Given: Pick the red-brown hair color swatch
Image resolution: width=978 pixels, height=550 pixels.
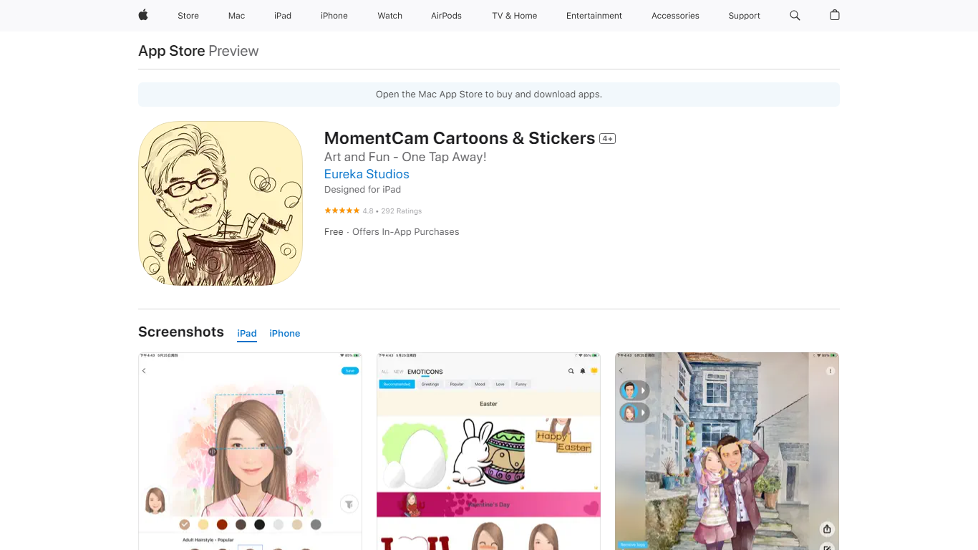Looking at the screenshot, I should pos(222,524).
